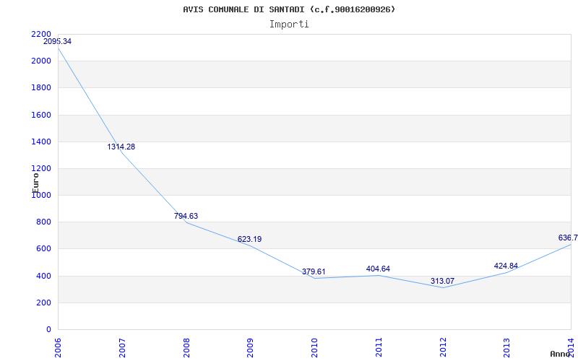Click the Euro y-axis label
The width and height of the screenshot is (578, 361).
[35, 182]
